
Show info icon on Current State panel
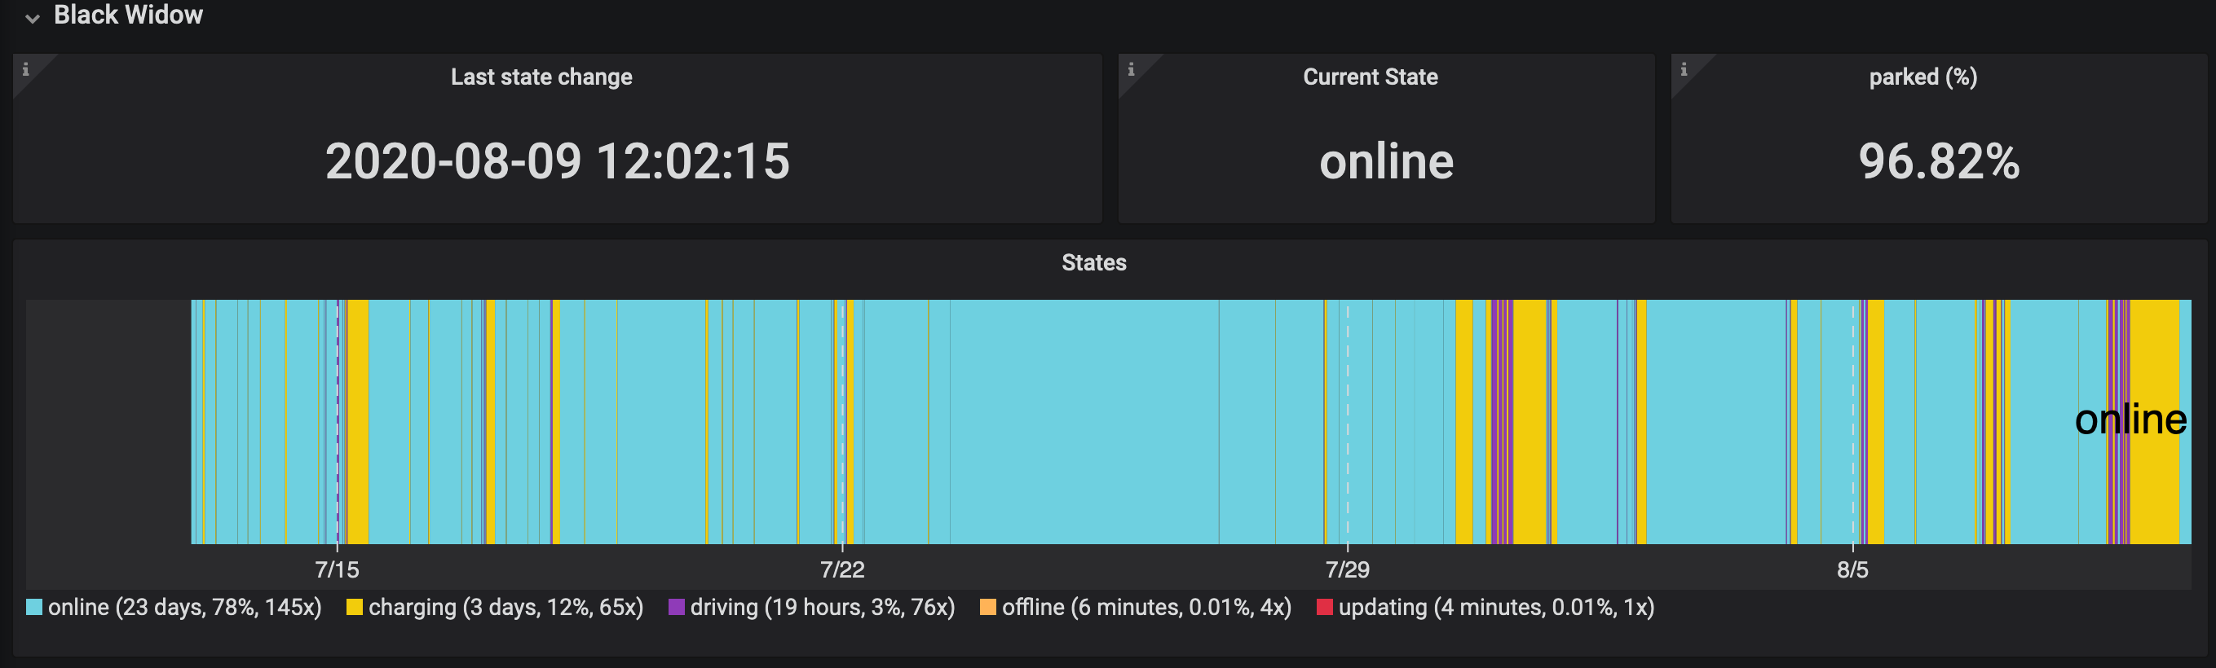pyautogui.click(x=1131, y=69)
